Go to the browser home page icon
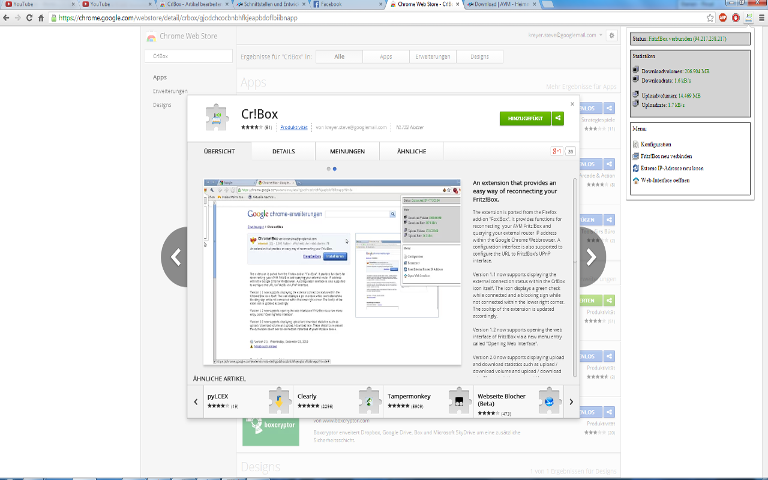Viewport: 768px width, 480px height. (x=41, y=18)
